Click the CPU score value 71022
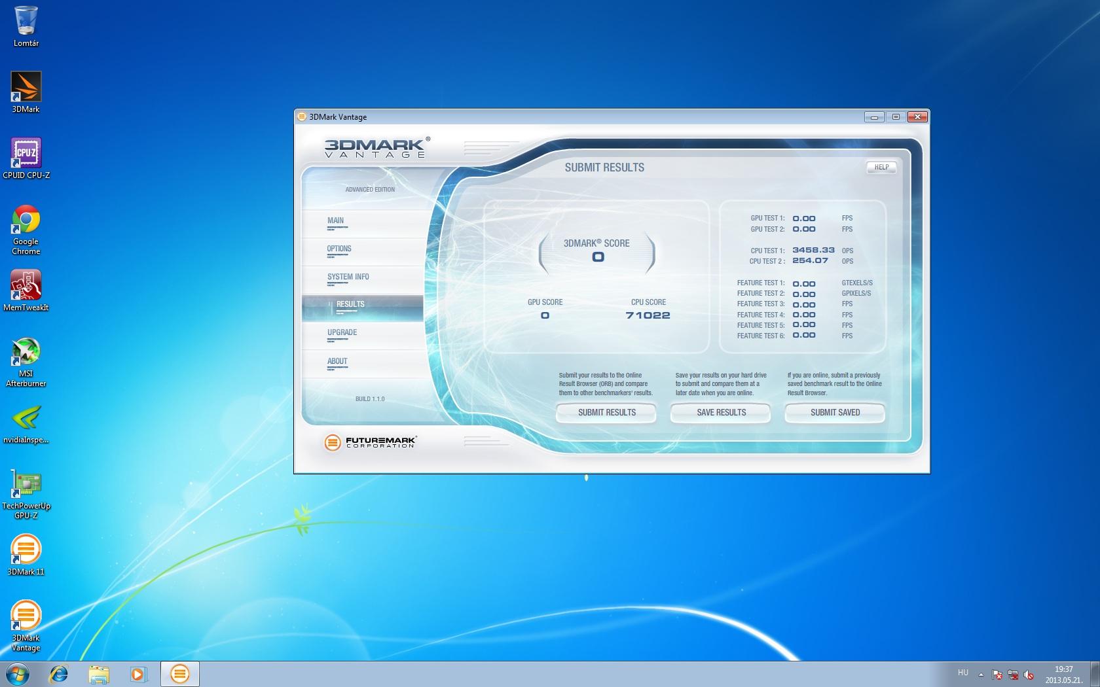1100x687 pixels. (648, 315)
